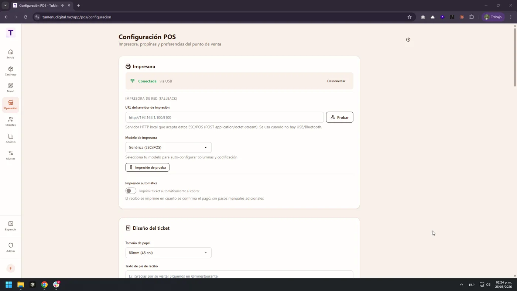Open File Explorer from the taskbar
The width and height of the screenshot is (517, 291).
click(21, 285)
